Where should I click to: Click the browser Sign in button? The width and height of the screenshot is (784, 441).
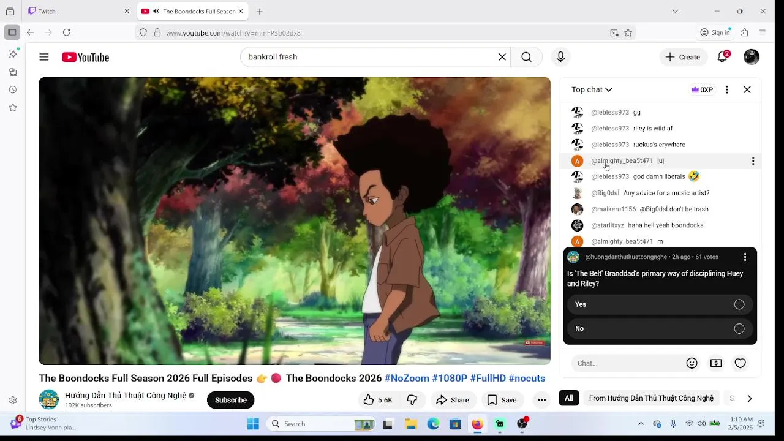715,32
